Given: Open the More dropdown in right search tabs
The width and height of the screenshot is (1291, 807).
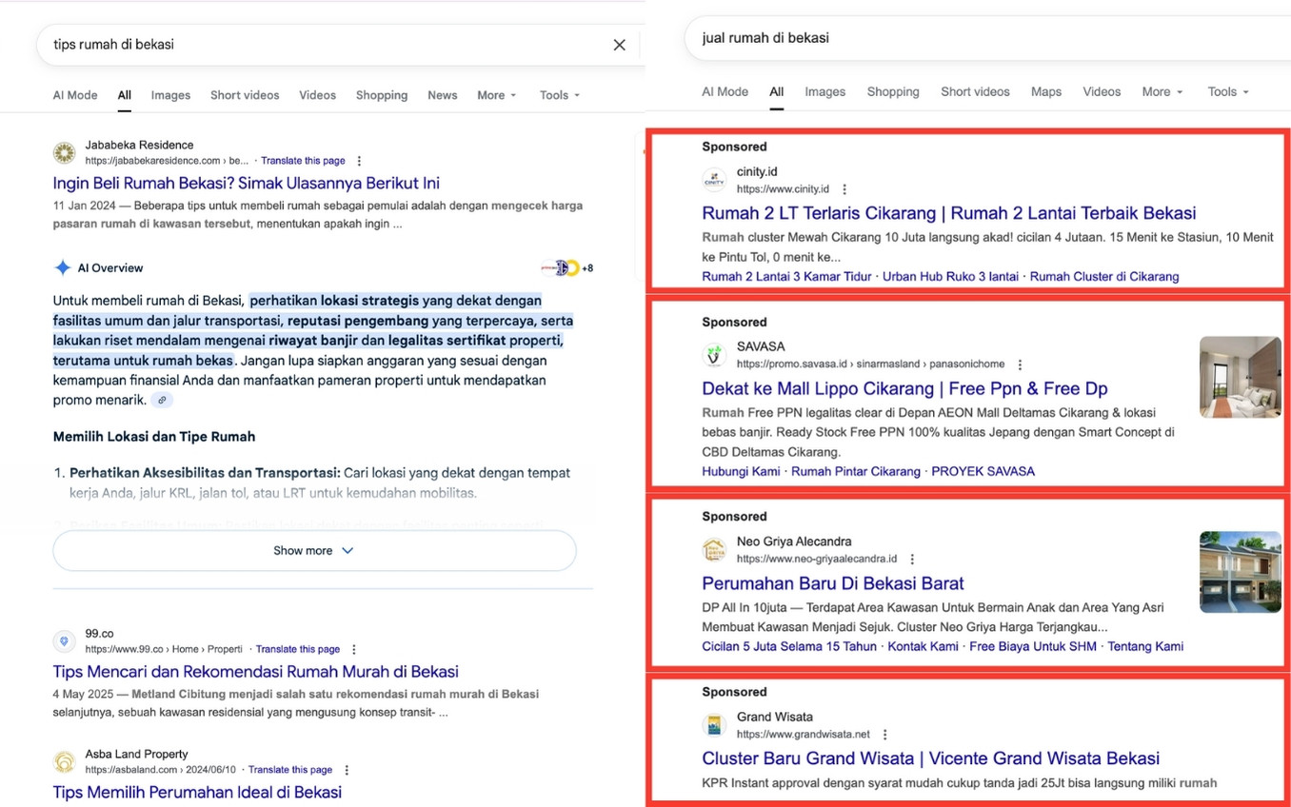Looking at the screenshot, I should [x=1162, y=91].
